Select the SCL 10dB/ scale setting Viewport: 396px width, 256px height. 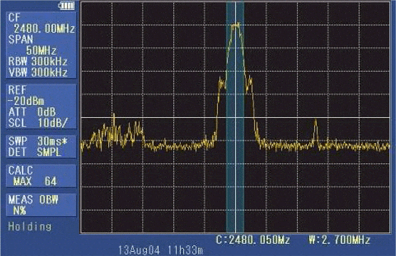point(38,123)
